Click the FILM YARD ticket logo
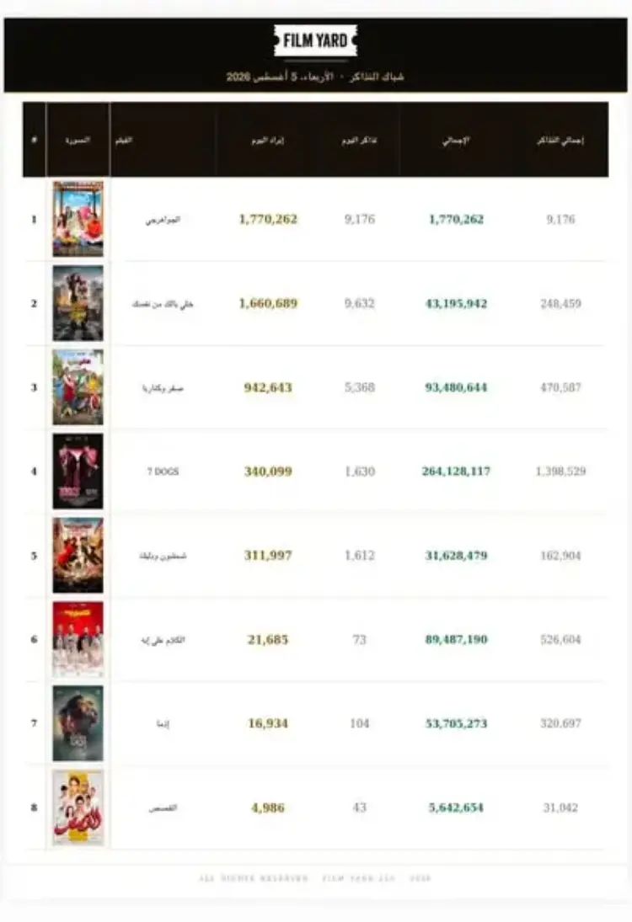Viewport: 632px width, 922px height. (x=315, y=40)
